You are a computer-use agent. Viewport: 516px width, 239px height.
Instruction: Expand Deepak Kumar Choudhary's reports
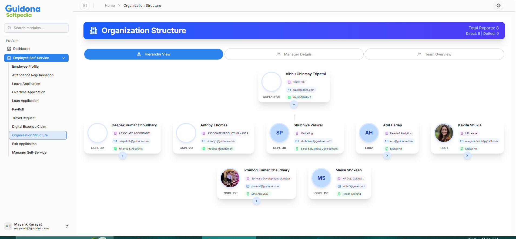(x=122, y=155)
